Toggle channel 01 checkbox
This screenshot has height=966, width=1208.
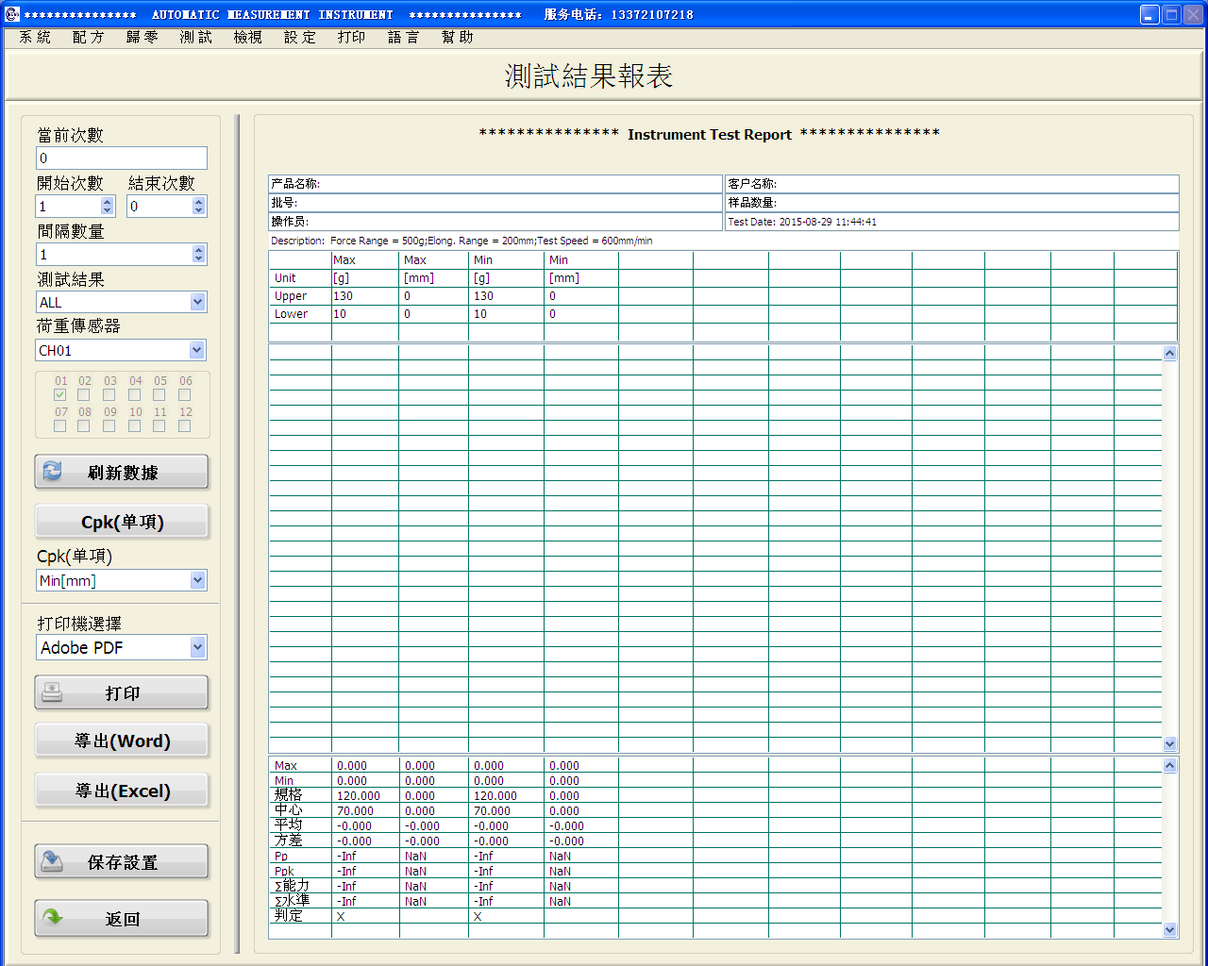(60, 395)
